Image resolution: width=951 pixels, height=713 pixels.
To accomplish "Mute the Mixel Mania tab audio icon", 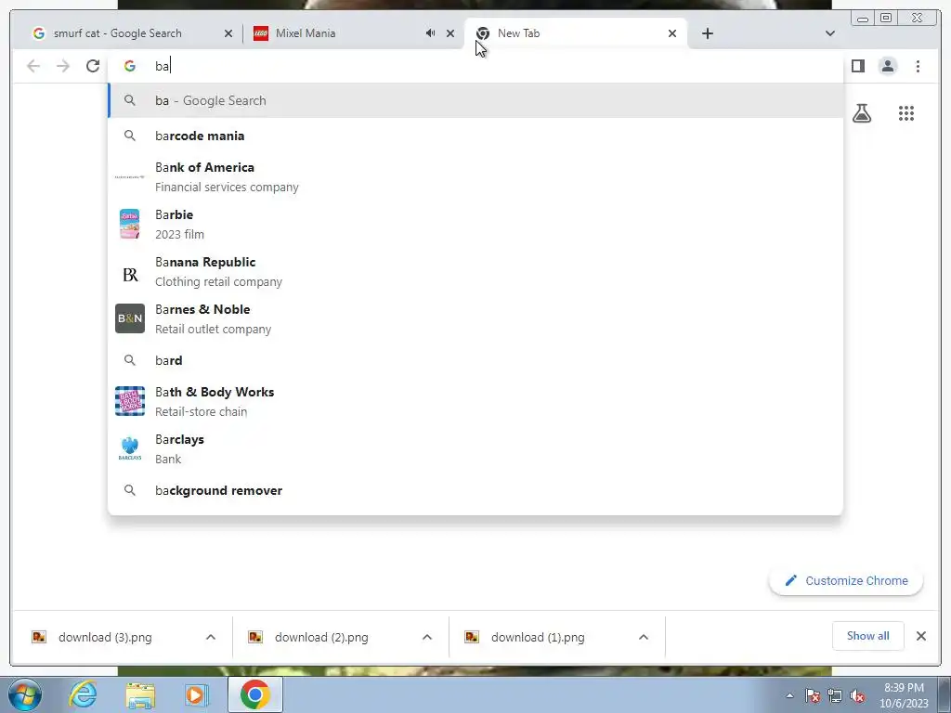I will click(430, 33).
